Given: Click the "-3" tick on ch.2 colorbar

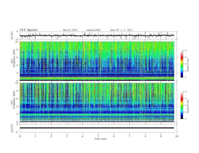Looking at the screenshot, I should coord(185,92).
